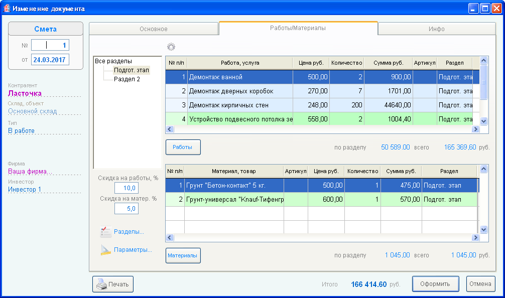
Task: Click the sum cell 44640,00
Action: [x=389, y=105]
